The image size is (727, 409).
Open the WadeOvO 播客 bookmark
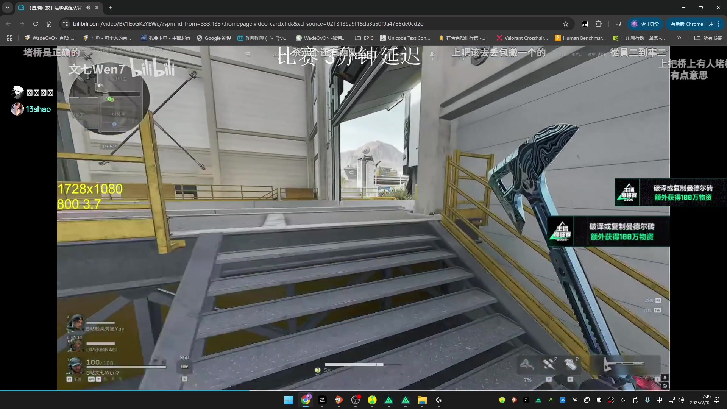click(x=321, y=38)
